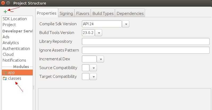Expand the Source Compatibility dropdown arrow
Screen dimensions: 212x110
tap(93, 68)
